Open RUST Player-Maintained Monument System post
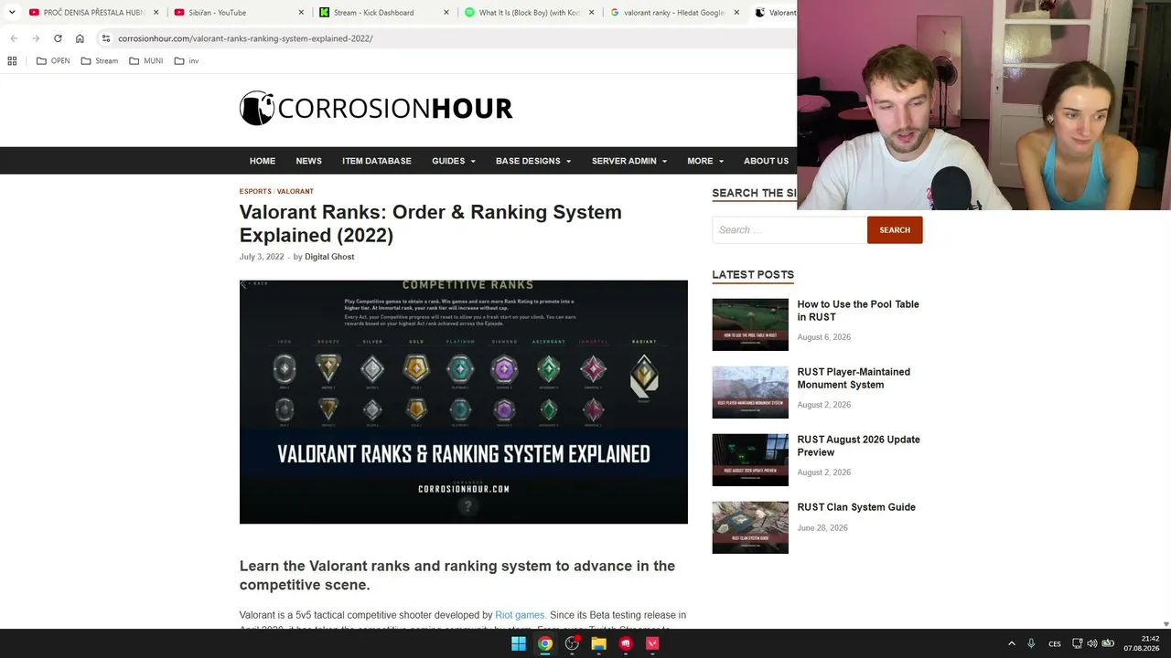1171x658 pixels. tap(854, 378)
